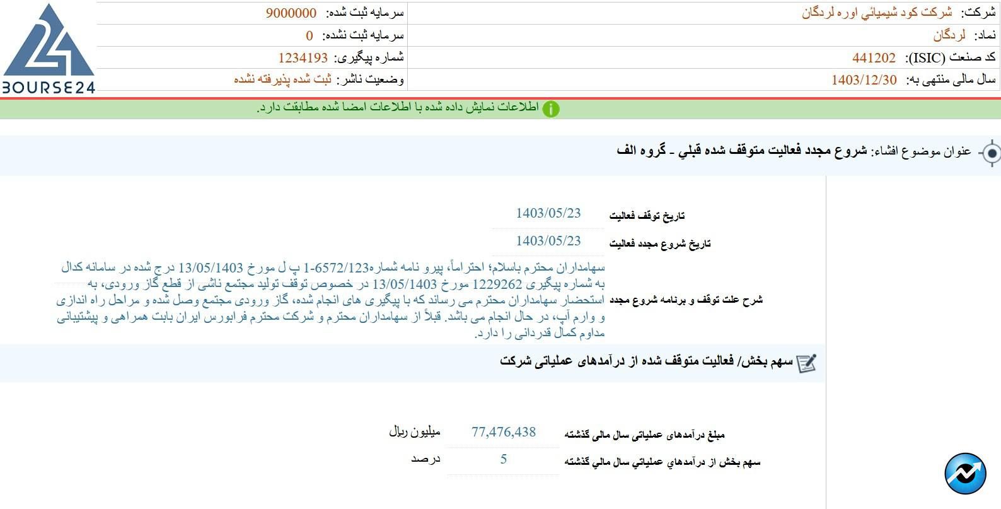Click the تاریخ توقف فعالیت date field
This screenshot has height=509, width=1001.
pyautogui.click(x=548, y=213)
